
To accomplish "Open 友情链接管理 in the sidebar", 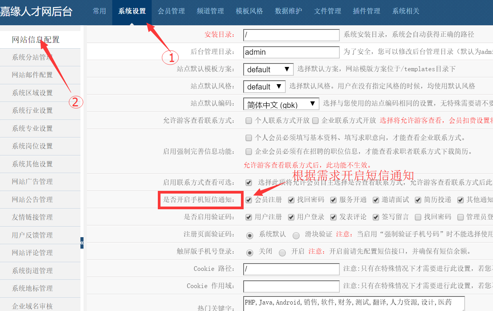I will 33,217.
